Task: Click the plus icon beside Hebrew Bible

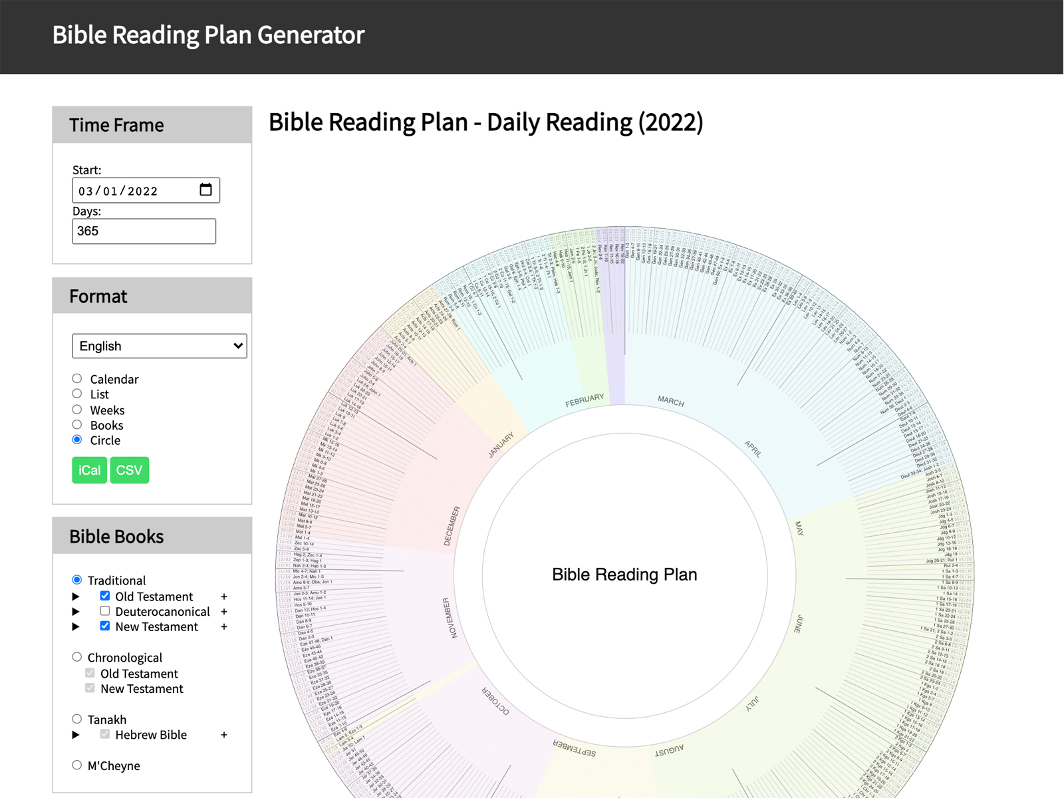Action: [x=224, y=735]
